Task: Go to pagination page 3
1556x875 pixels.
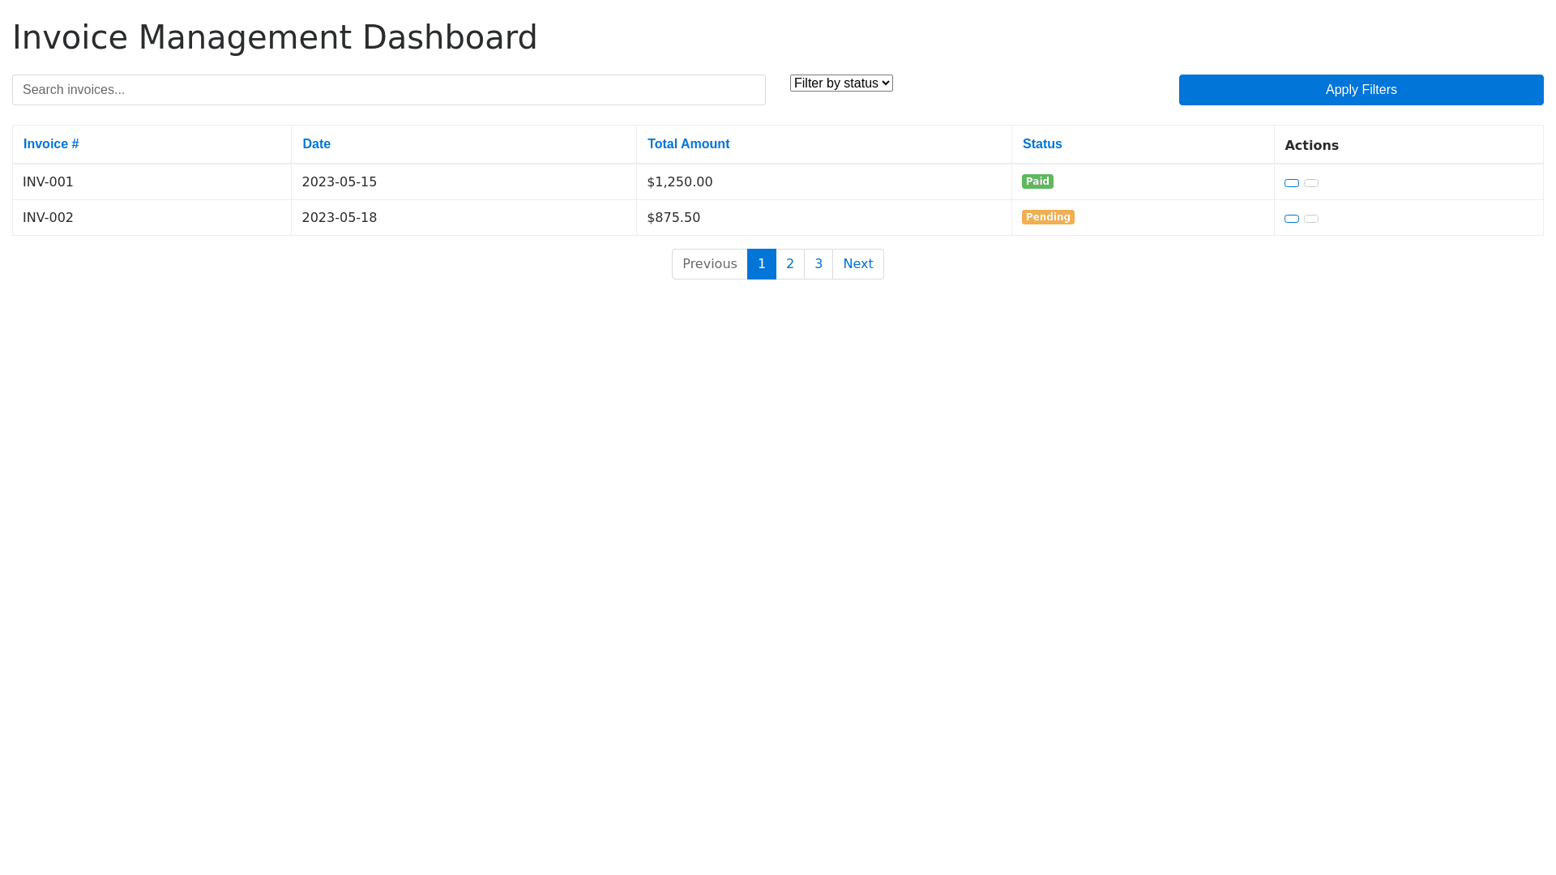Action: click(x=818, y=264)
